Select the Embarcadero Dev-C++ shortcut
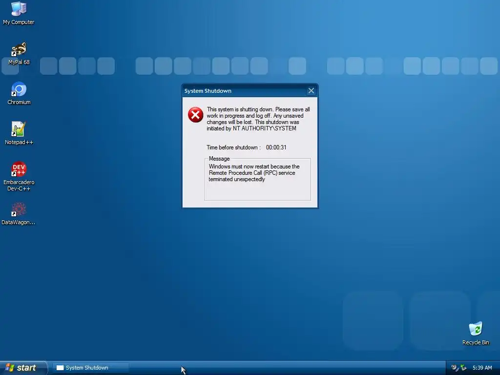Viewport: 500px width, 375px height. 19,176
